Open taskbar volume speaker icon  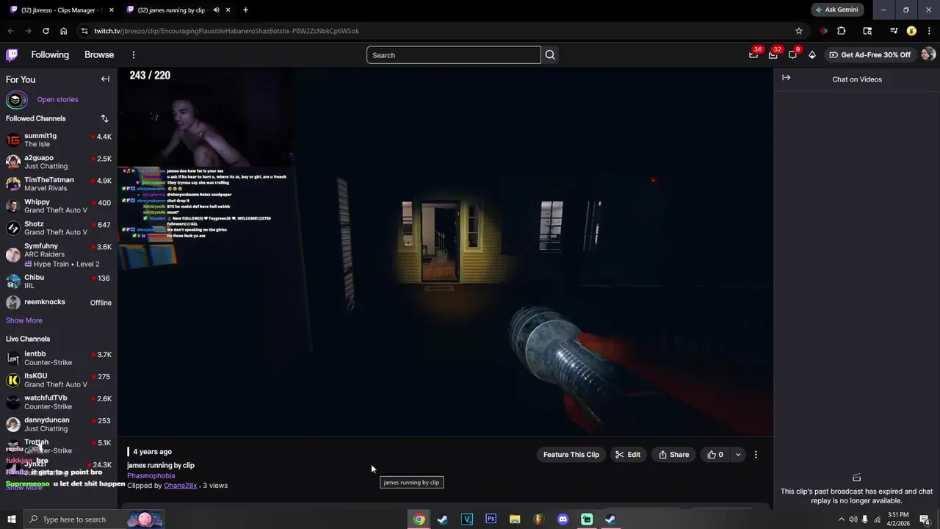point(853,519)
